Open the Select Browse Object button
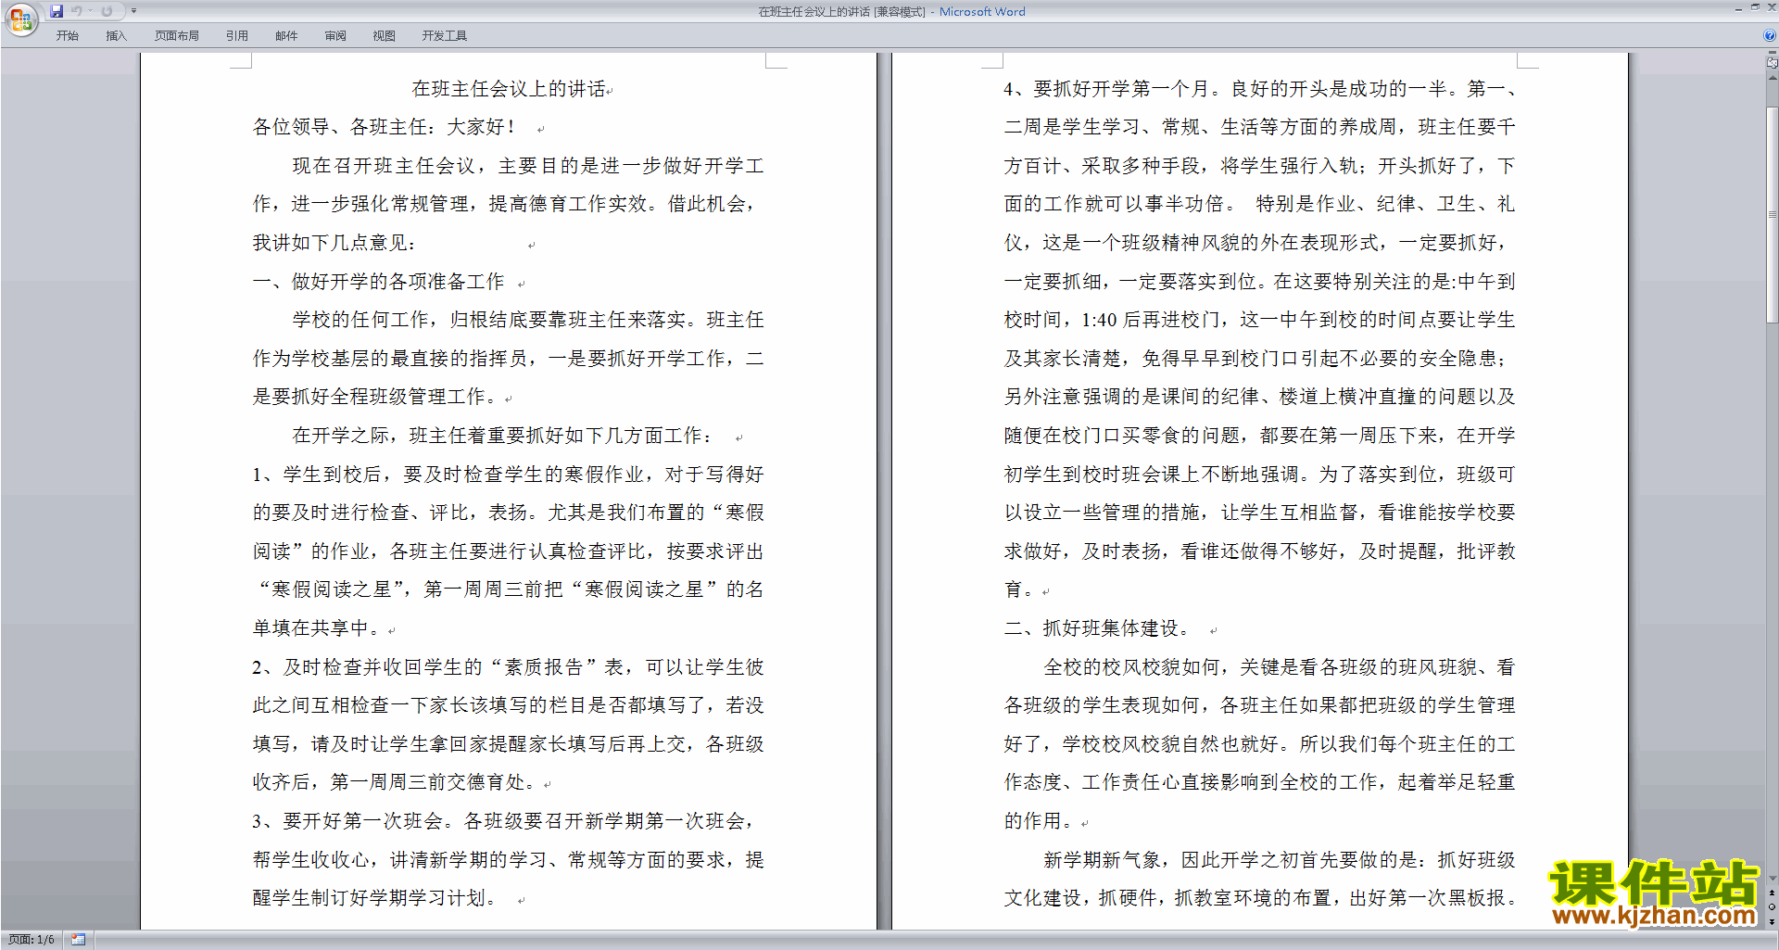 [1772, 906]
